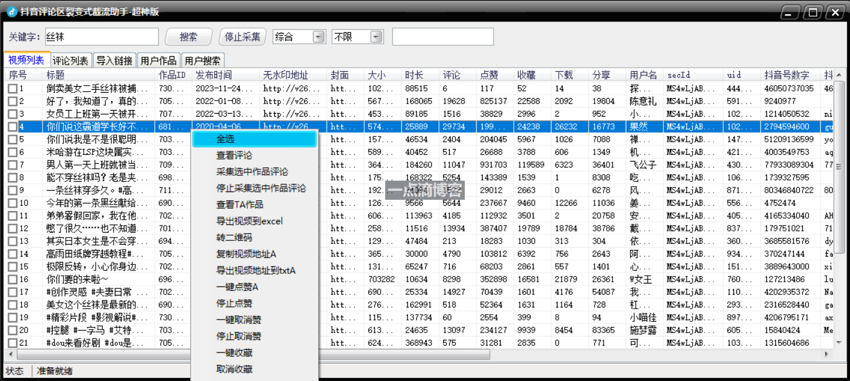Image resolution: width=850 pixels, height=381 pixels.
Task: Tick the checkbox for row 2
Action: point(13,102)
